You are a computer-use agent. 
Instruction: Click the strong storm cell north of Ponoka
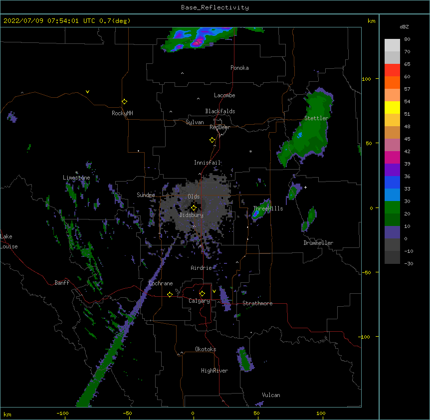pyautogui.click(x=198, y=40)
